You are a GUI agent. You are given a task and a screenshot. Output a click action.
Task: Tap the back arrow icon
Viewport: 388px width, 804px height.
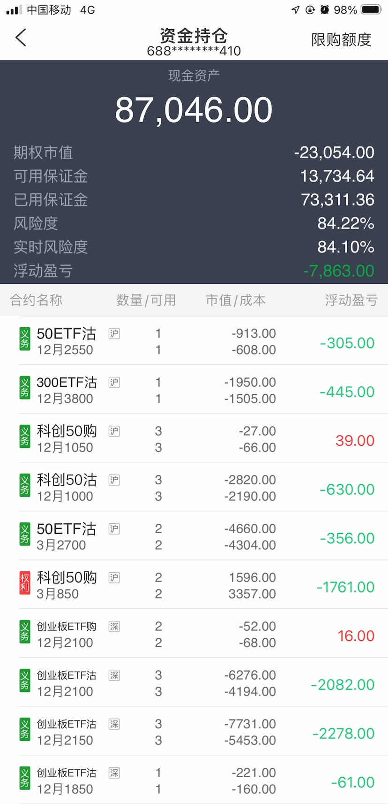[x=21, y=38]
